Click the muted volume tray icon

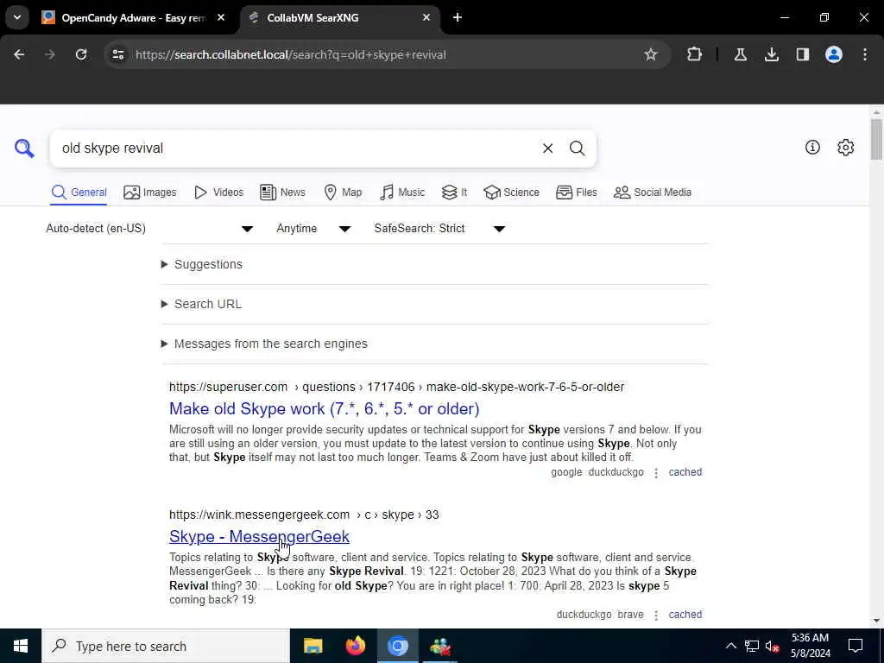773,646
